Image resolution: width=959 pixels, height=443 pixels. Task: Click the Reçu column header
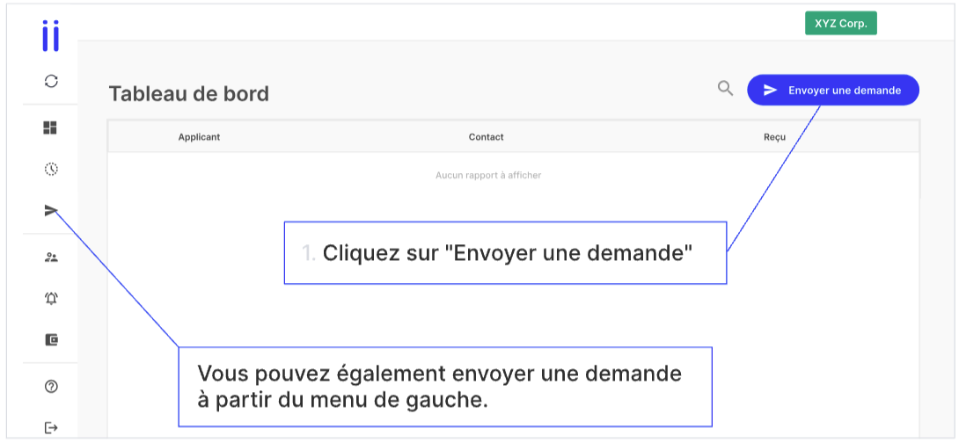(774, 137)
